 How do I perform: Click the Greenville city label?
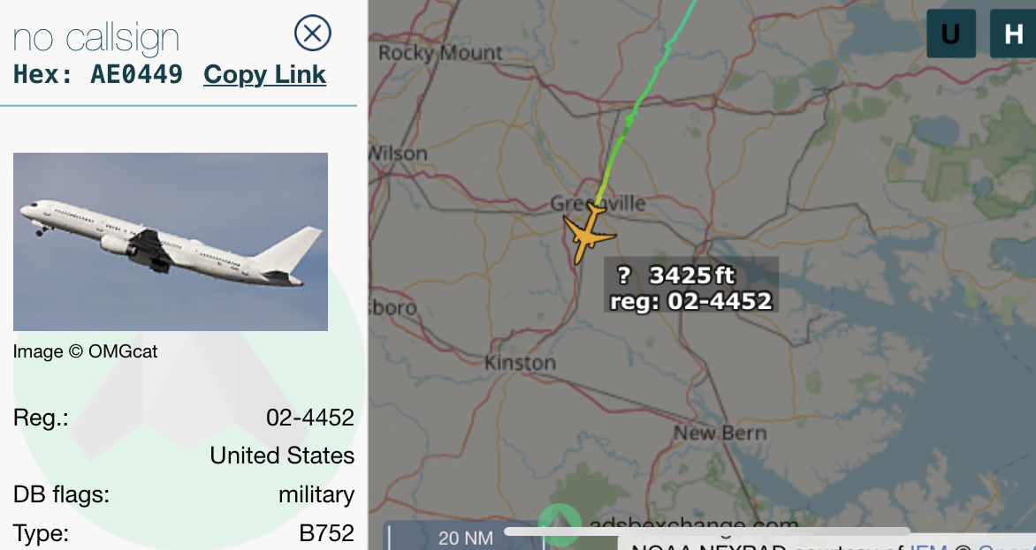tap(598, 203)
